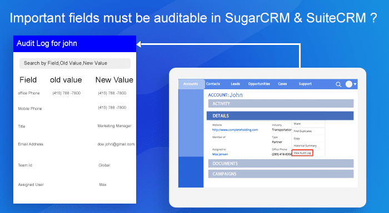Open the Max Jensen assigned user link
This screenshot has height=213, width=389.
220,154
